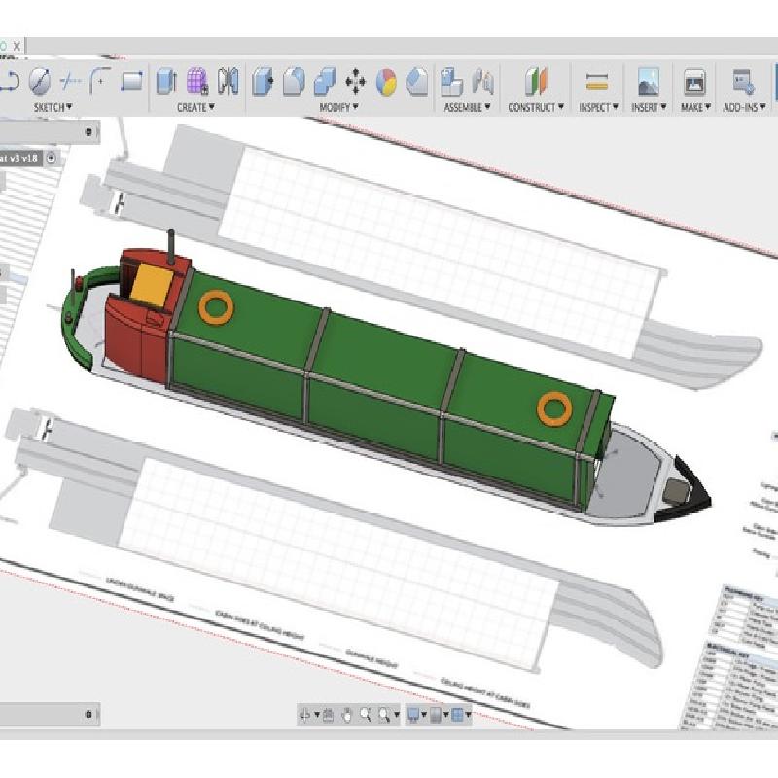Click the Extrude tool icon
The image size is (778, 778).
click(x=166, y=82)
